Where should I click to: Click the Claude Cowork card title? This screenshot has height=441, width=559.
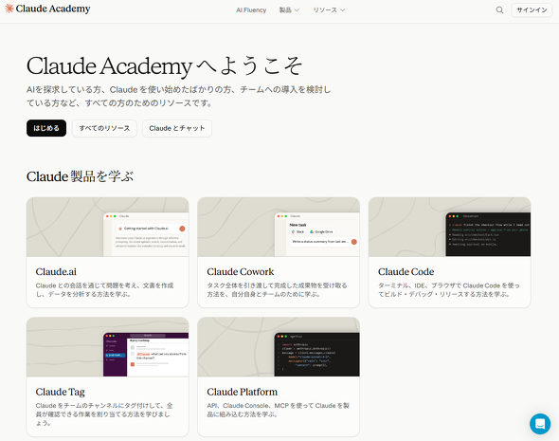241,272
